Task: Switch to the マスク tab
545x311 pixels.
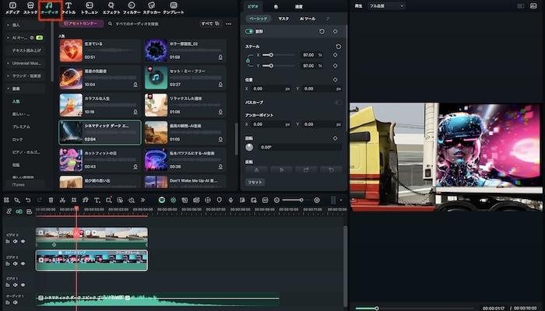Action: pos(283,17)
